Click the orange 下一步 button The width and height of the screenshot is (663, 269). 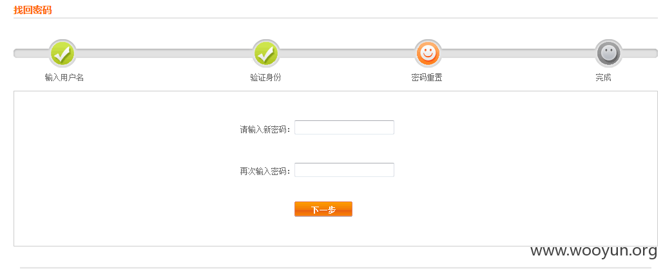(x=323, y=209)
